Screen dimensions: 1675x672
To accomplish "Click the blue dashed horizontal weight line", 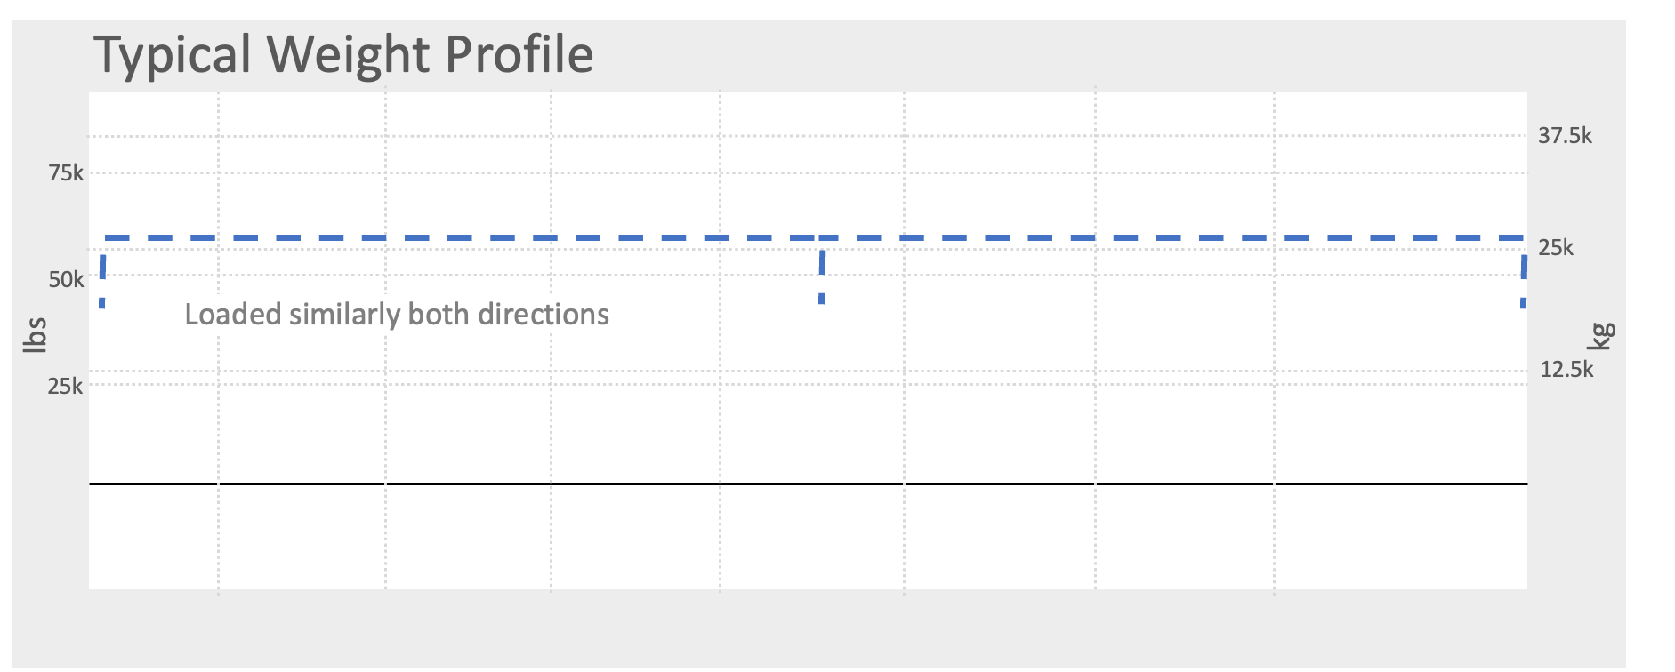I will [x=623, y=238].
